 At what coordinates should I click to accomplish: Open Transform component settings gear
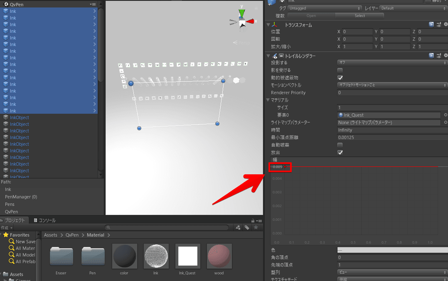point(445,24)
